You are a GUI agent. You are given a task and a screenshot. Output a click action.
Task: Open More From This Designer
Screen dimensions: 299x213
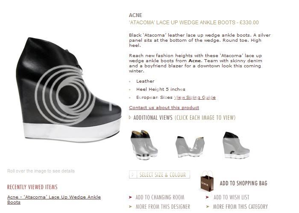[x=163, y=207]
